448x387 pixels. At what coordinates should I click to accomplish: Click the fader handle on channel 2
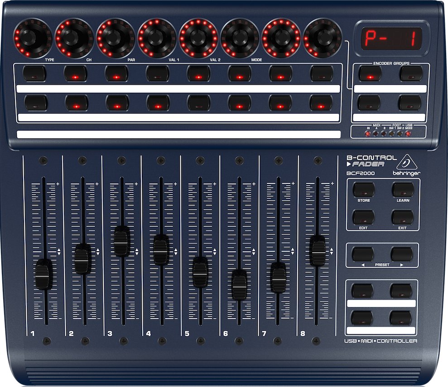(x=83, y=259)
